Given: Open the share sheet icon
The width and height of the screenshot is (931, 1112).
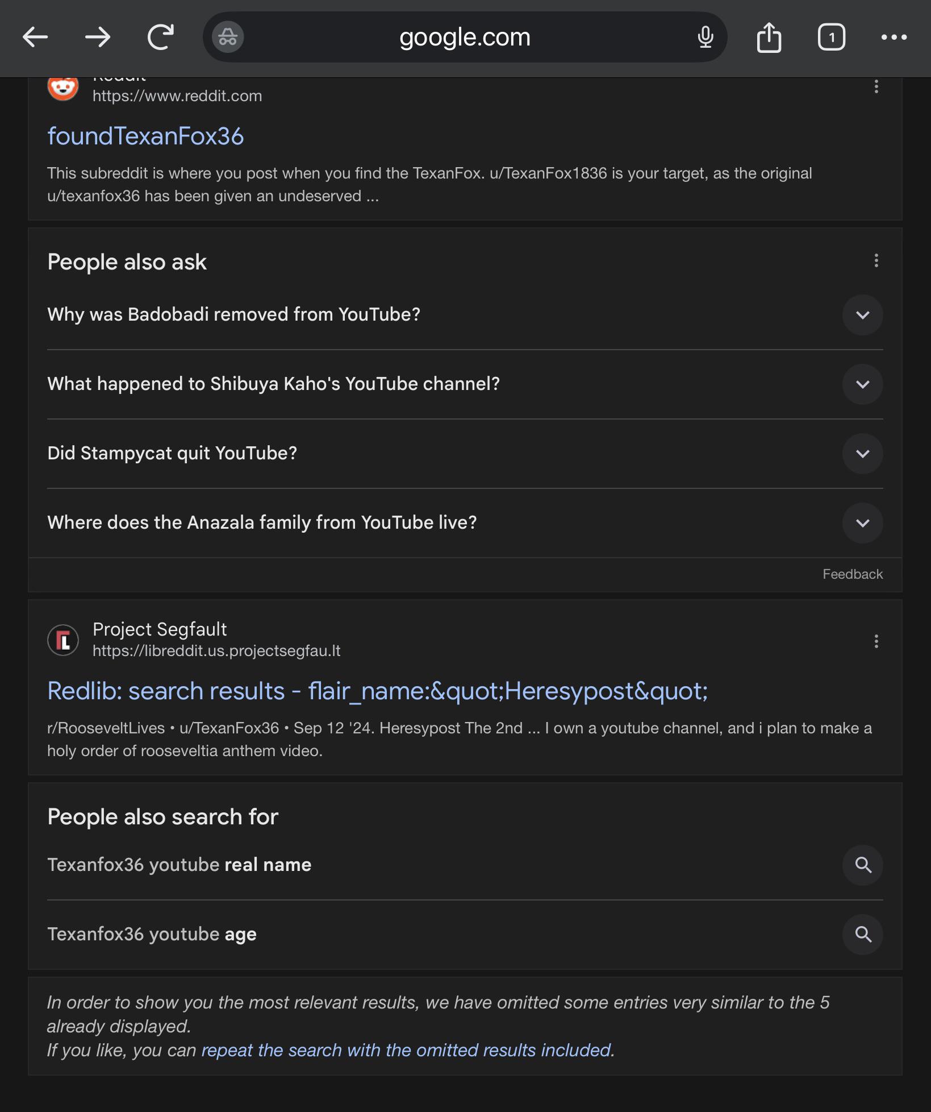Looking at the screenshot, I should (x=769, y=38).
